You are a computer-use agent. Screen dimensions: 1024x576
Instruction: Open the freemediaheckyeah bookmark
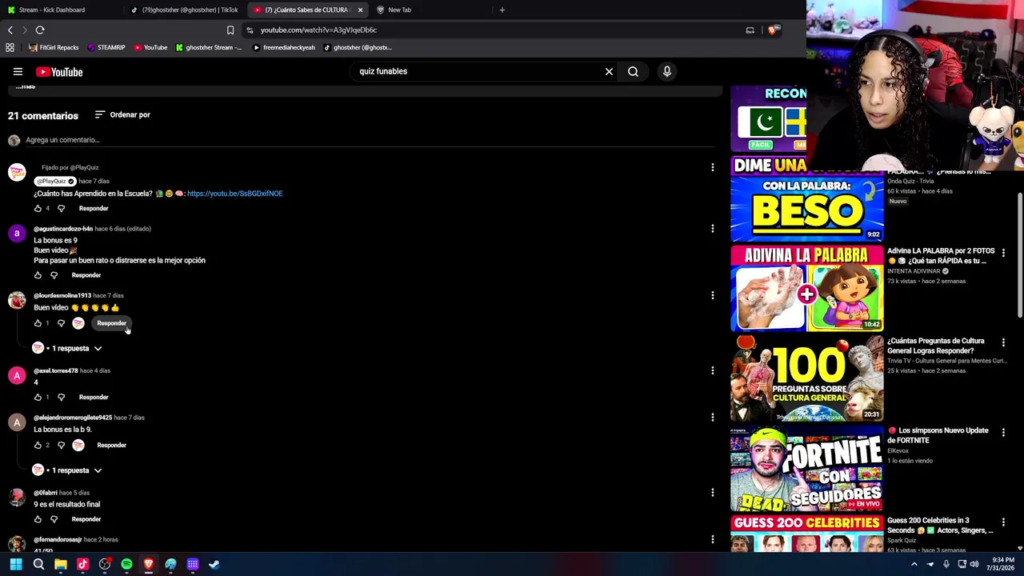coord(284,47)
